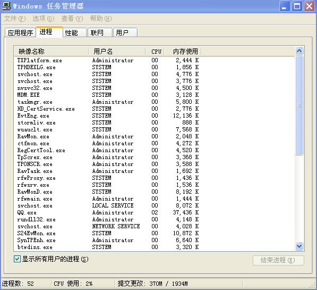Sort by the 用户名 column header
317x290 pixels.
click(x=117, y=51)
